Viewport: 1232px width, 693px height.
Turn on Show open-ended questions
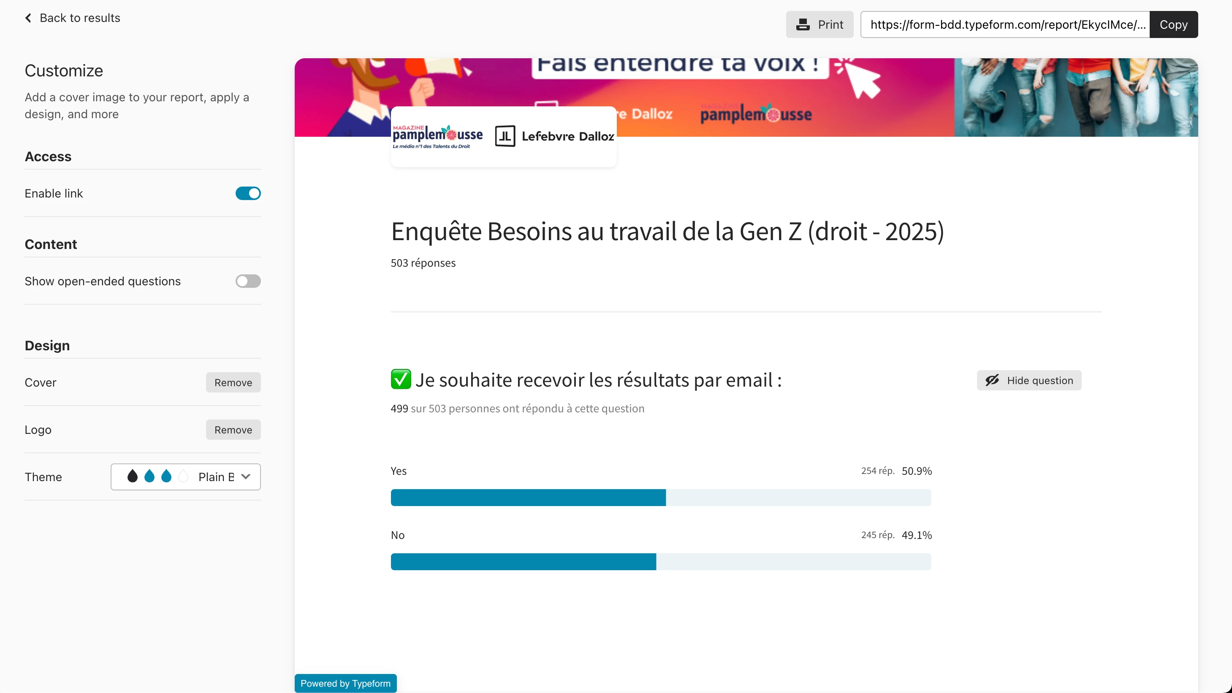(248, 281)
